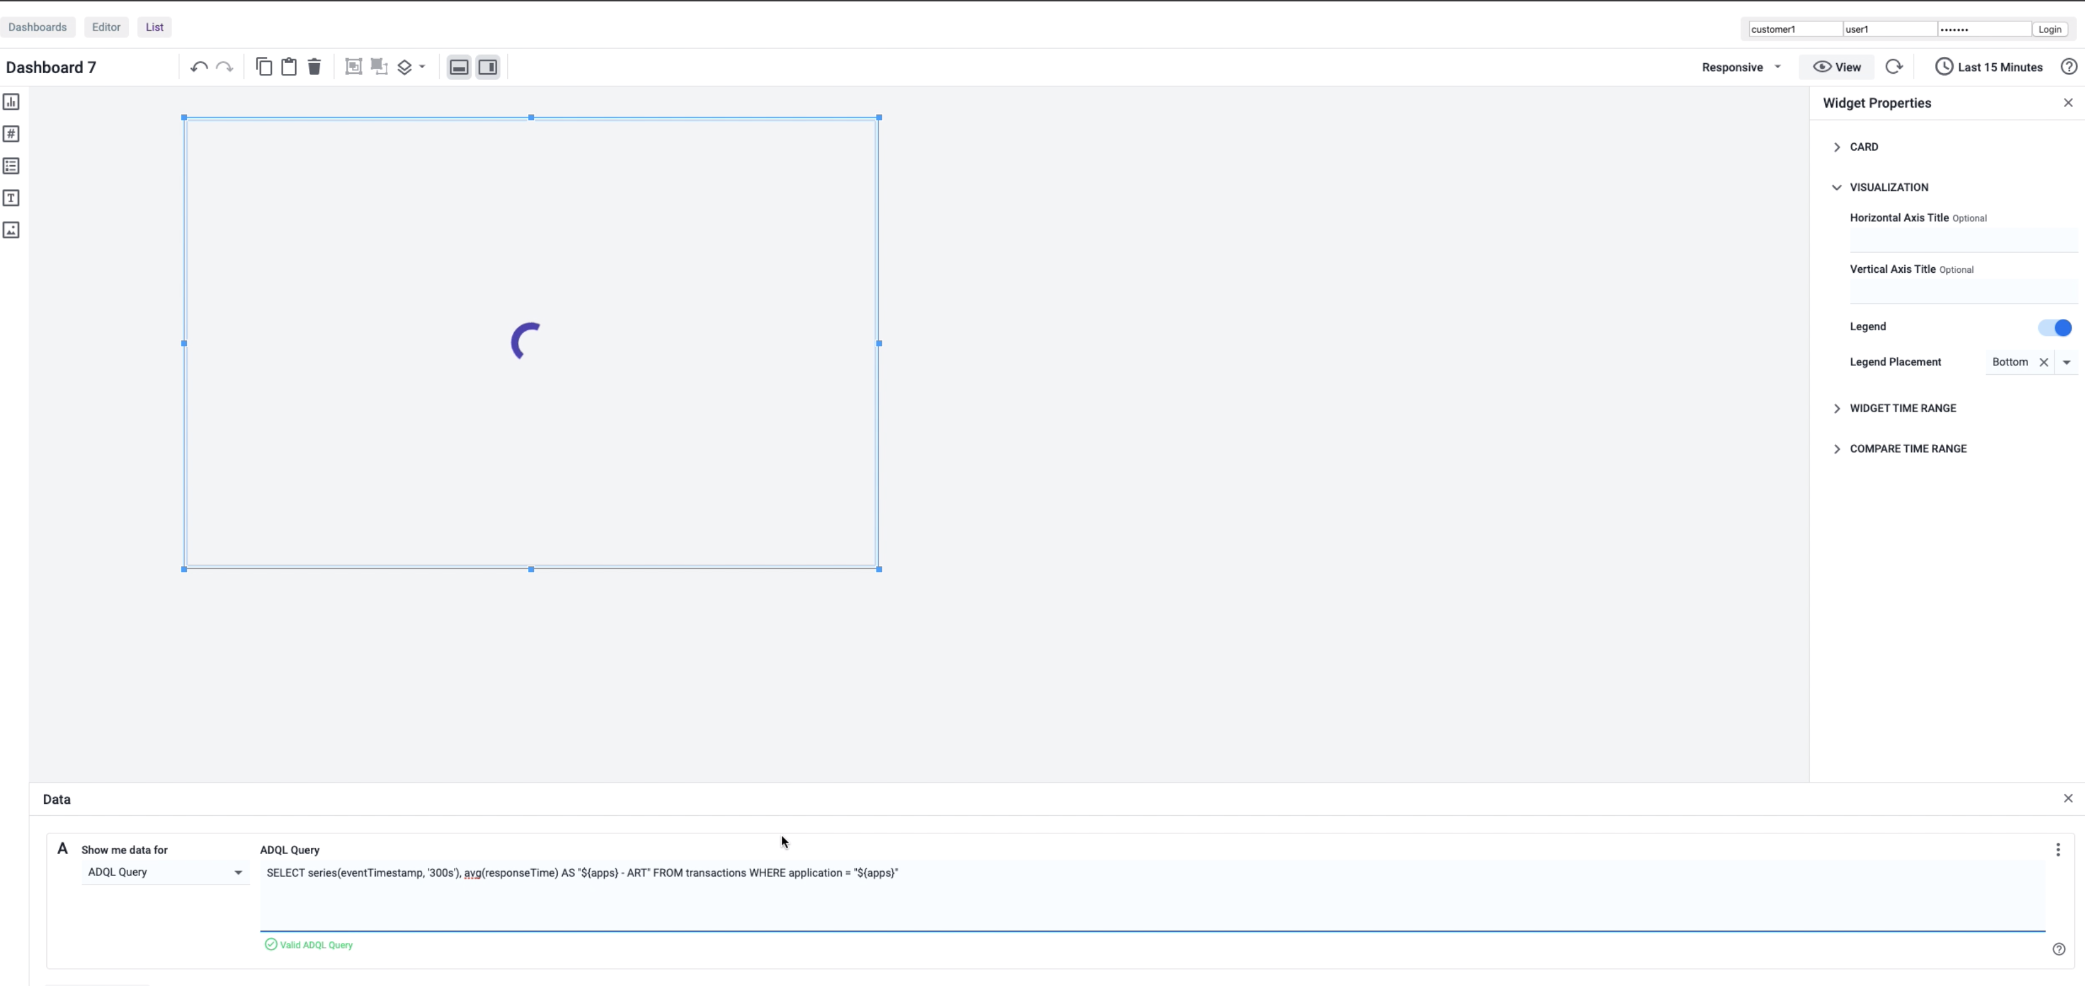Add a text widget from sidebar
This screenshot has width=2085, height=986.
(11, 198)
